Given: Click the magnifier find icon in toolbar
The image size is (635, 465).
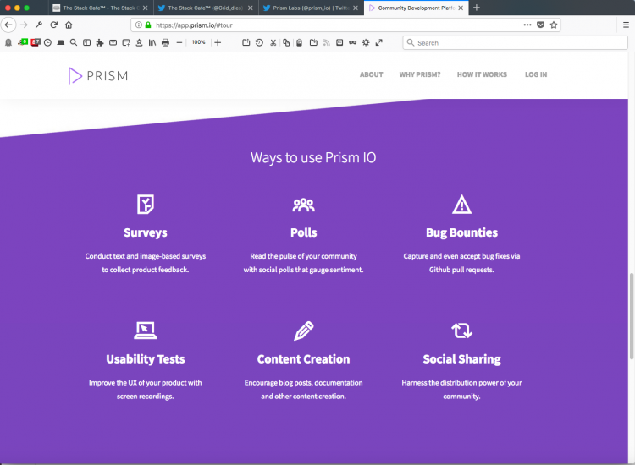Looking at the screenshot, I should [x=74, y=42].
